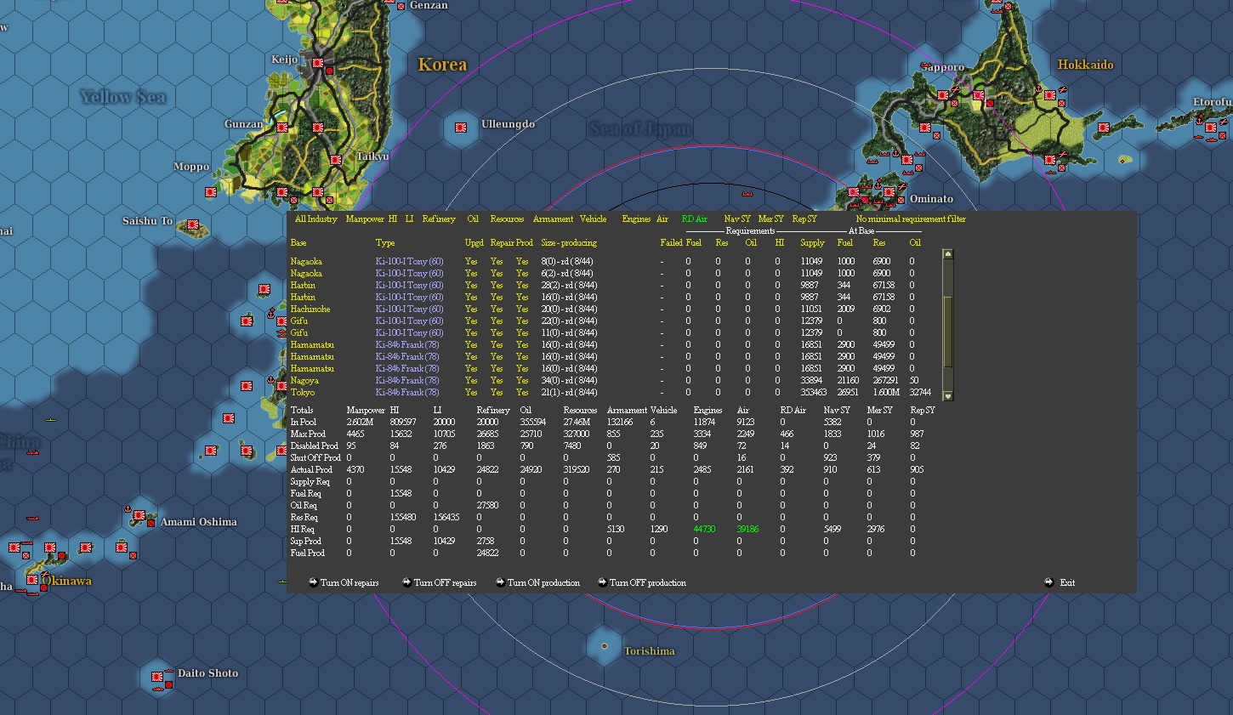Switch to the LI industry filter
This screenshot has width=1233, height=715.
tap(409, 219)
